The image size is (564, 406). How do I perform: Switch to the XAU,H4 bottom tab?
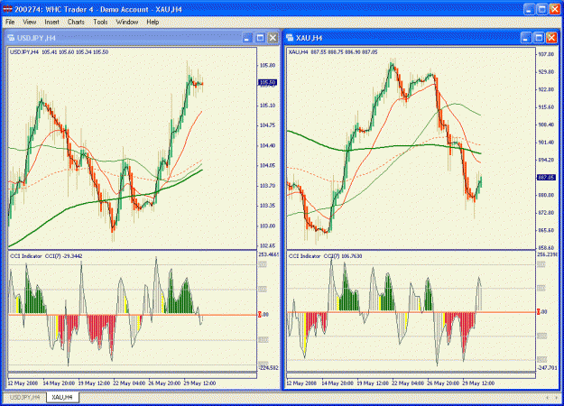[62, 397]
